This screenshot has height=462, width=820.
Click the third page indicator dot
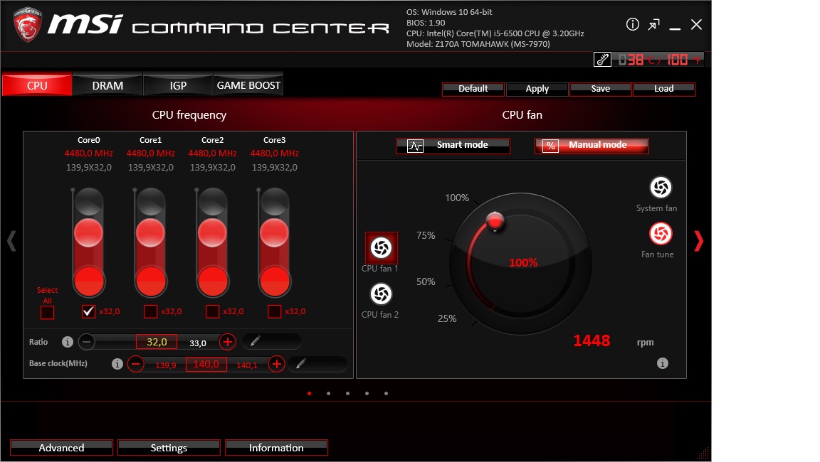click(x=348, y=393)
